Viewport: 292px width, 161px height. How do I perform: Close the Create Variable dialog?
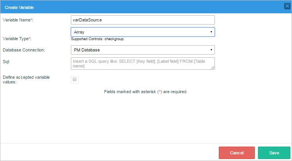(x=287, y=6)
